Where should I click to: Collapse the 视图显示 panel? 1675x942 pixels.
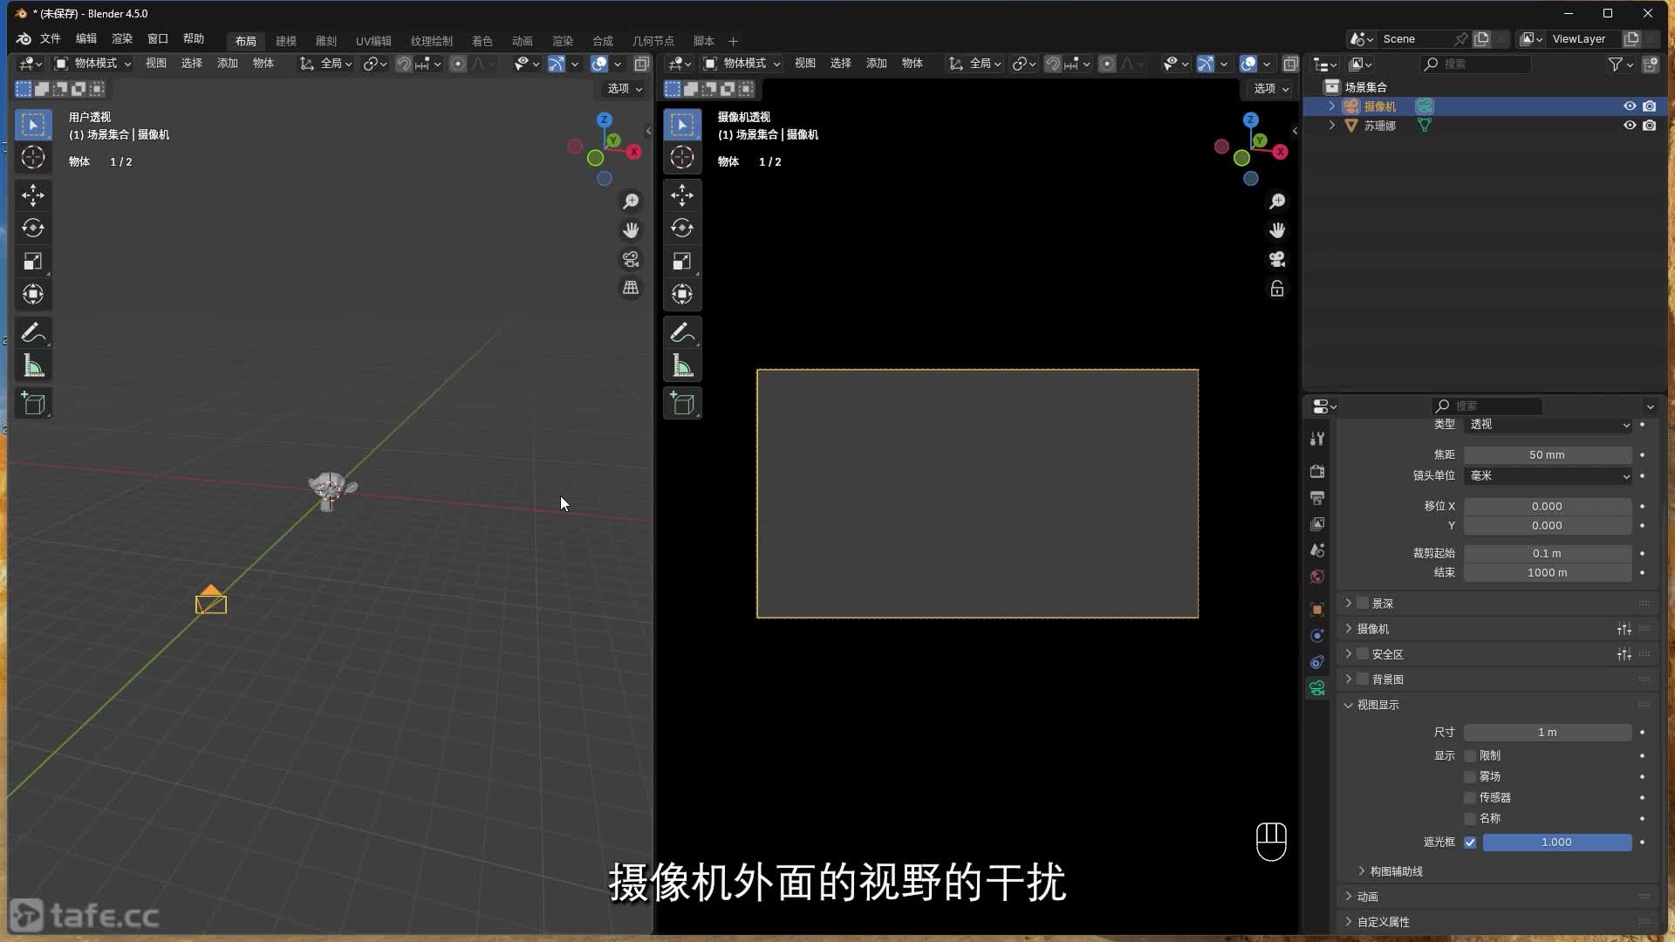[1348, 705]
